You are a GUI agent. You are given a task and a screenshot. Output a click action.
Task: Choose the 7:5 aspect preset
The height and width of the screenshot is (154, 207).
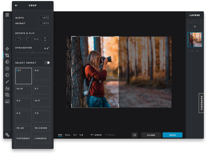tap(42, 116)
